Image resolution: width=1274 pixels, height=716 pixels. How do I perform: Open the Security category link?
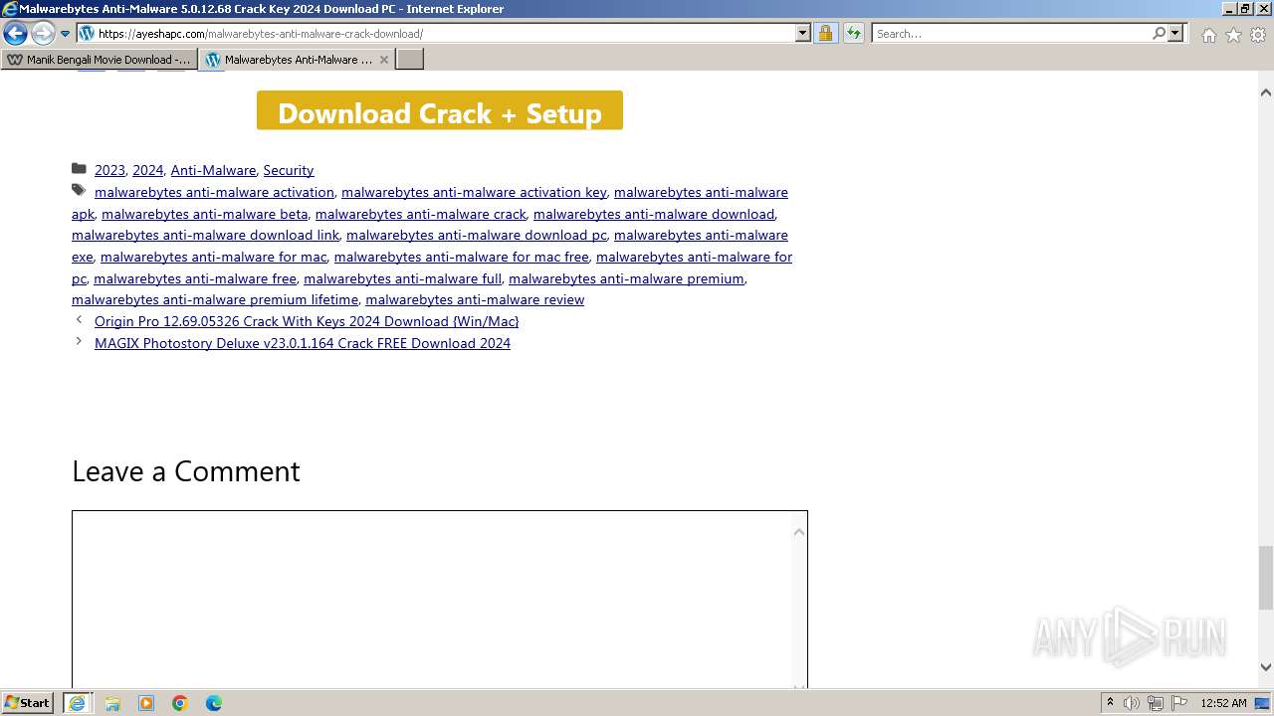[x=289, y=170]
